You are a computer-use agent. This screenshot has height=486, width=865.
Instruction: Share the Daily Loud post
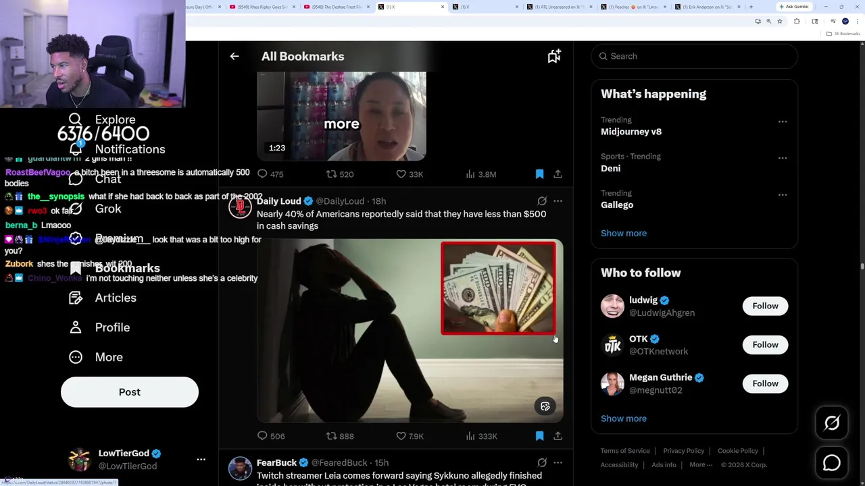pyautogui.click(x=558, y=436)
